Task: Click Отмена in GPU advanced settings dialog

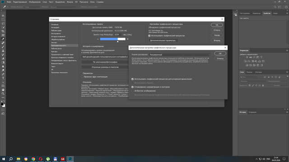Action: coord(220,58)
